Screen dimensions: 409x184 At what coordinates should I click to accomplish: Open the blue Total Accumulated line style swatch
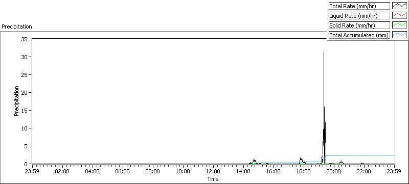399,35
